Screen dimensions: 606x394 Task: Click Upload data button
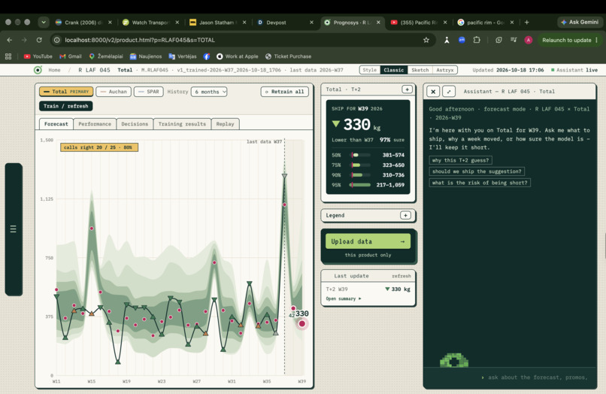pyautogui.click(x=368, y=241)
